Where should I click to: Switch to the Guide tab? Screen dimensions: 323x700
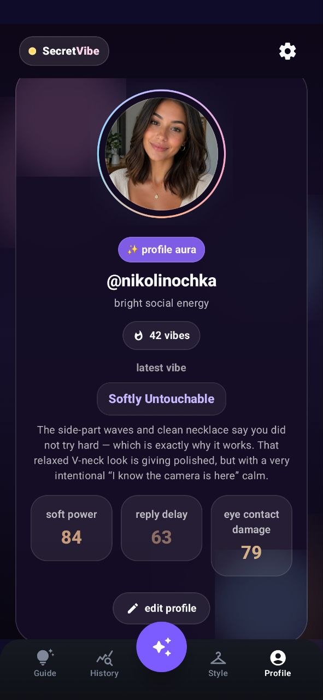pyautogui.click(x=45, y=663)
